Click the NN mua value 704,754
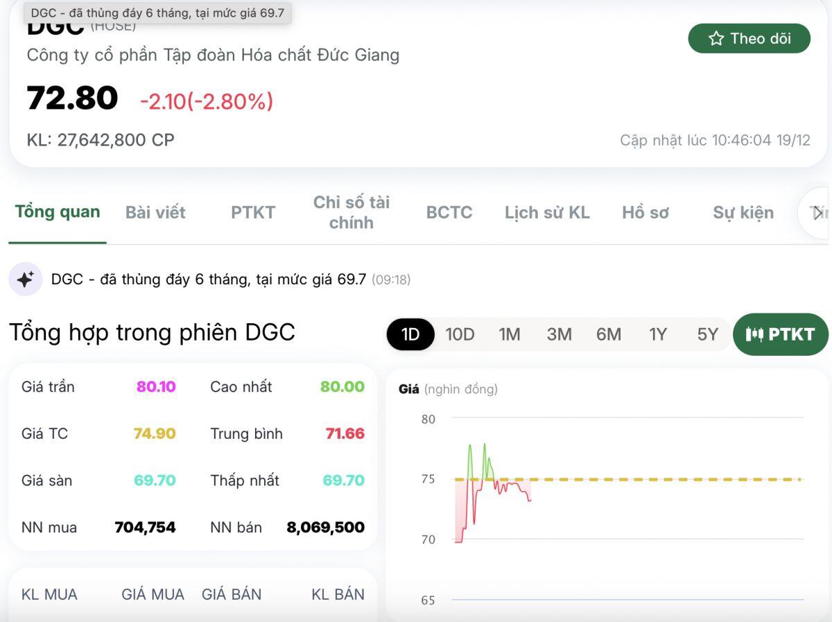 click(145, 527)
